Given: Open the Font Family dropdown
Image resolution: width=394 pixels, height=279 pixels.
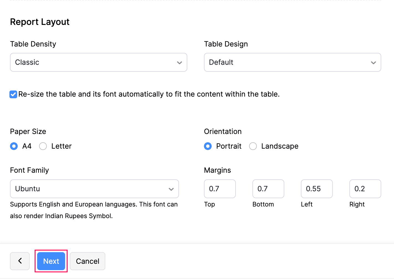Looking at the screenshot, I should [94, 189].
